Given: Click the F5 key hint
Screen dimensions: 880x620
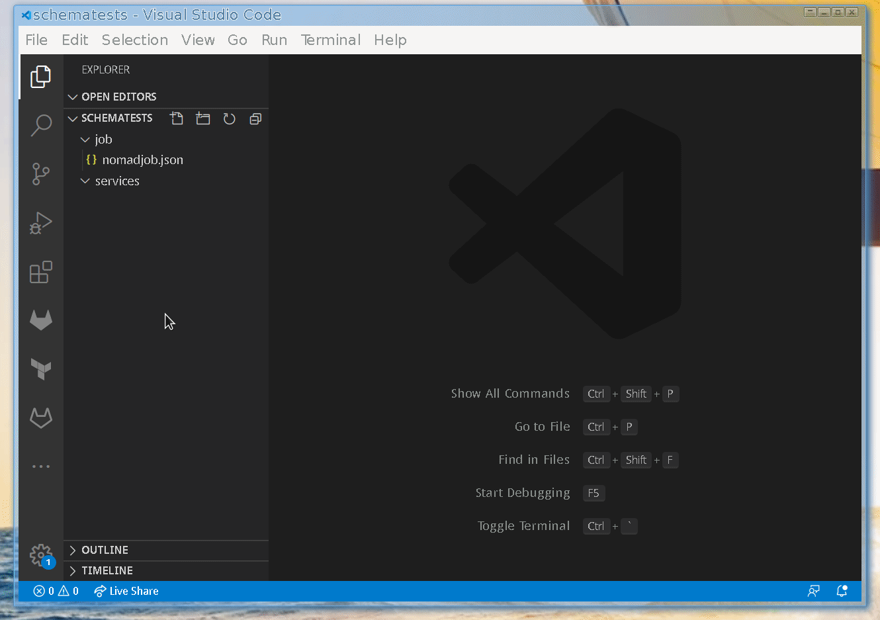Looking at the screenshot, I should (594, 493).
